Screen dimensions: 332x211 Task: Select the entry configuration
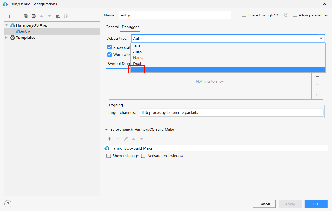click(52, 31)
